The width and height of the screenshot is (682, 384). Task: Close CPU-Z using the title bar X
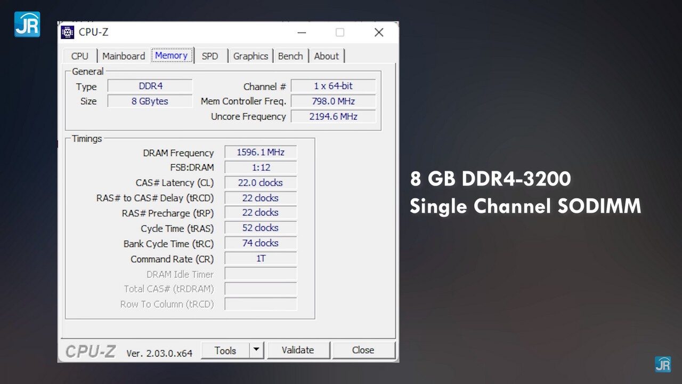point(379,33)
